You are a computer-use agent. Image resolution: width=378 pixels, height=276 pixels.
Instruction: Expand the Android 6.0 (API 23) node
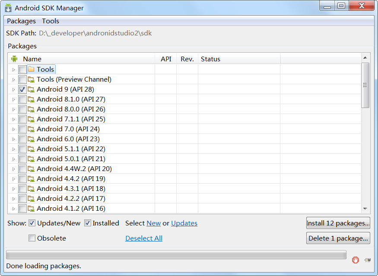(x=13, y=139)
